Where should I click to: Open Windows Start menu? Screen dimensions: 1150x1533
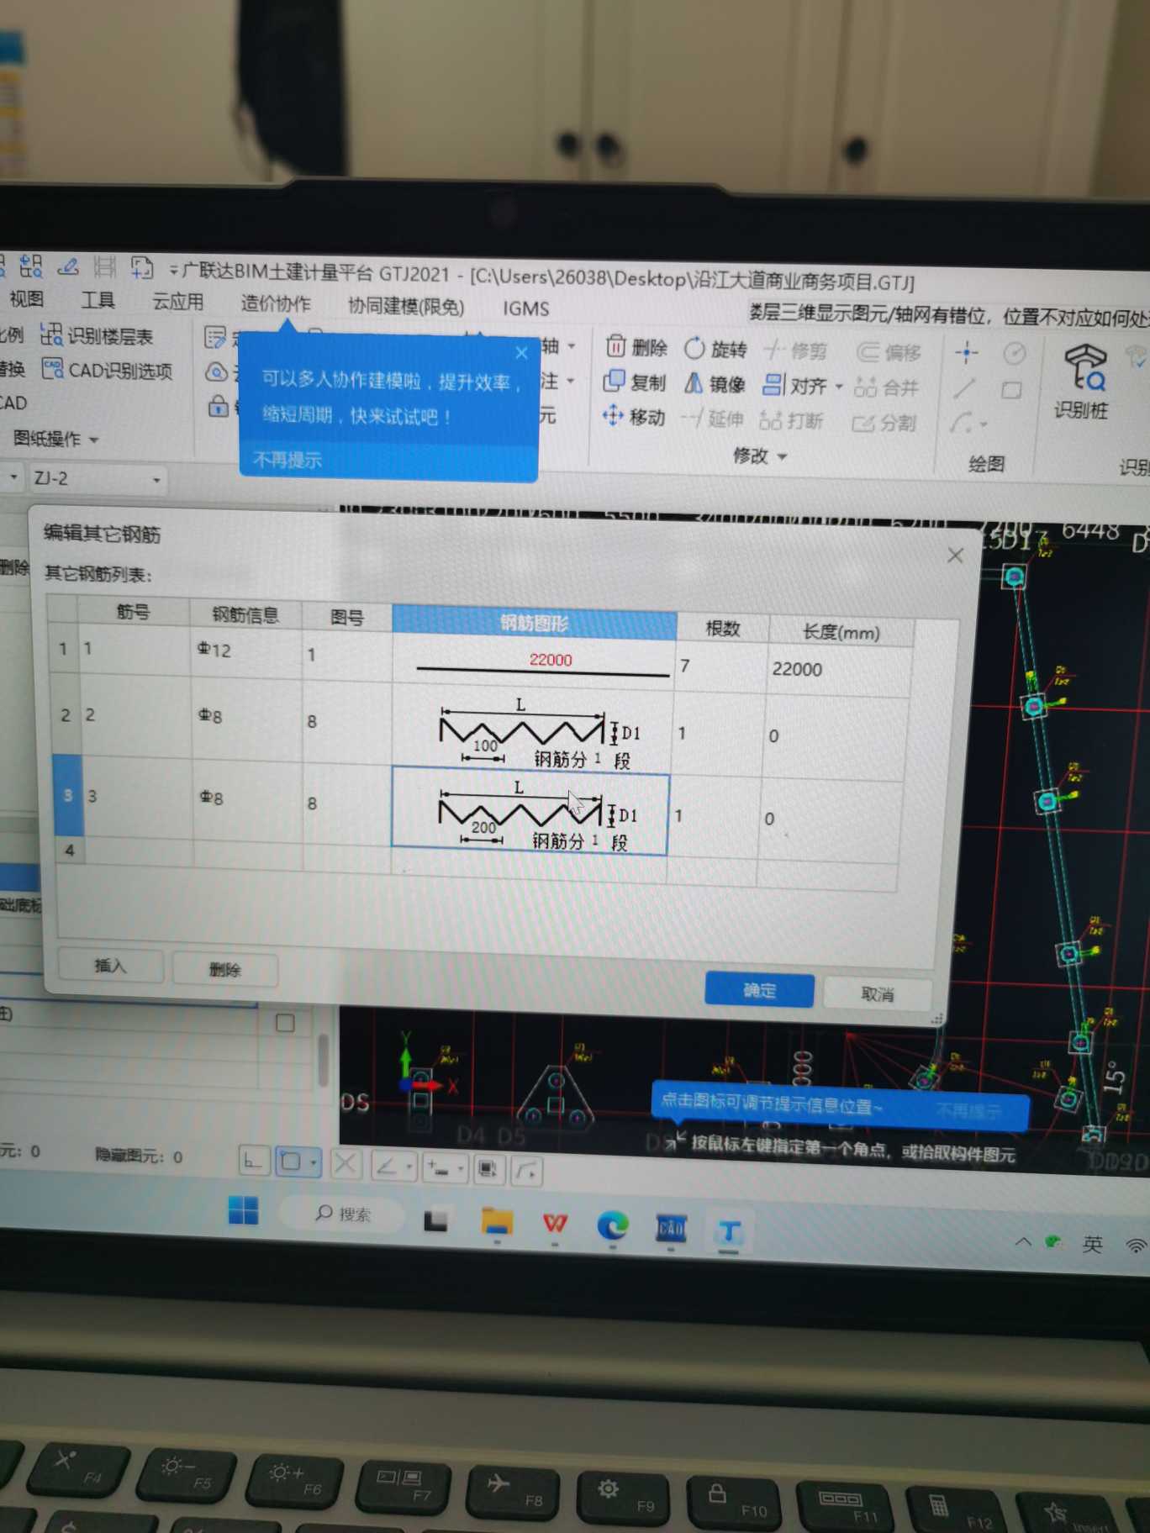point(244,1211)
